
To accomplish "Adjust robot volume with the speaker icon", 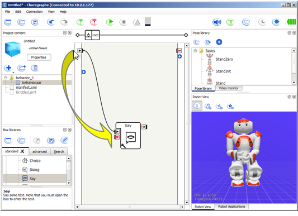I will click(217, 22).
